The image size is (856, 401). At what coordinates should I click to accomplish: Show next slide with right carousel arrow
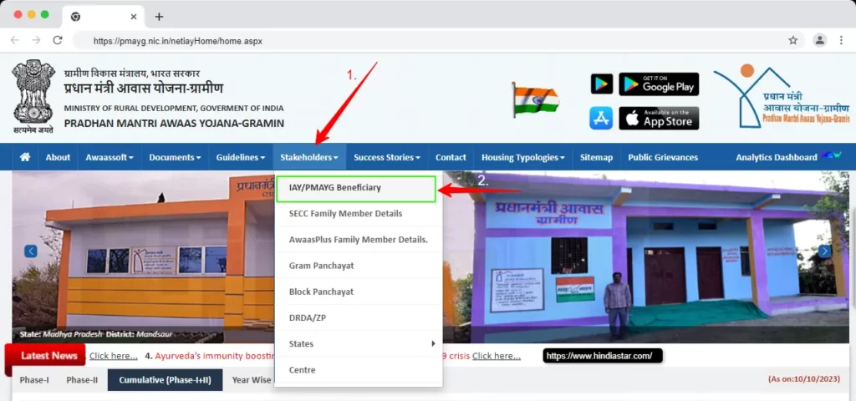[x=824, y=251]
